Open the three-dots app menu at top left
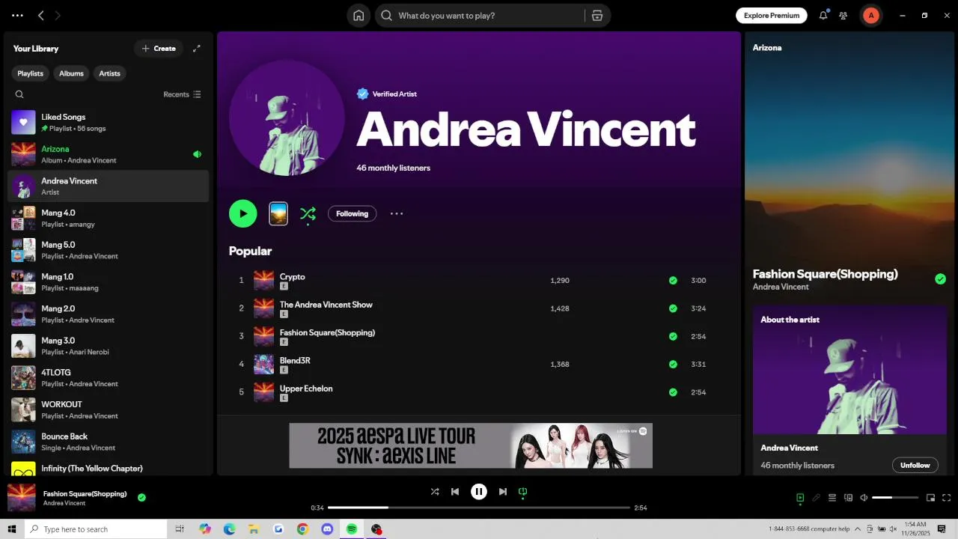 [x=17, y=15]
